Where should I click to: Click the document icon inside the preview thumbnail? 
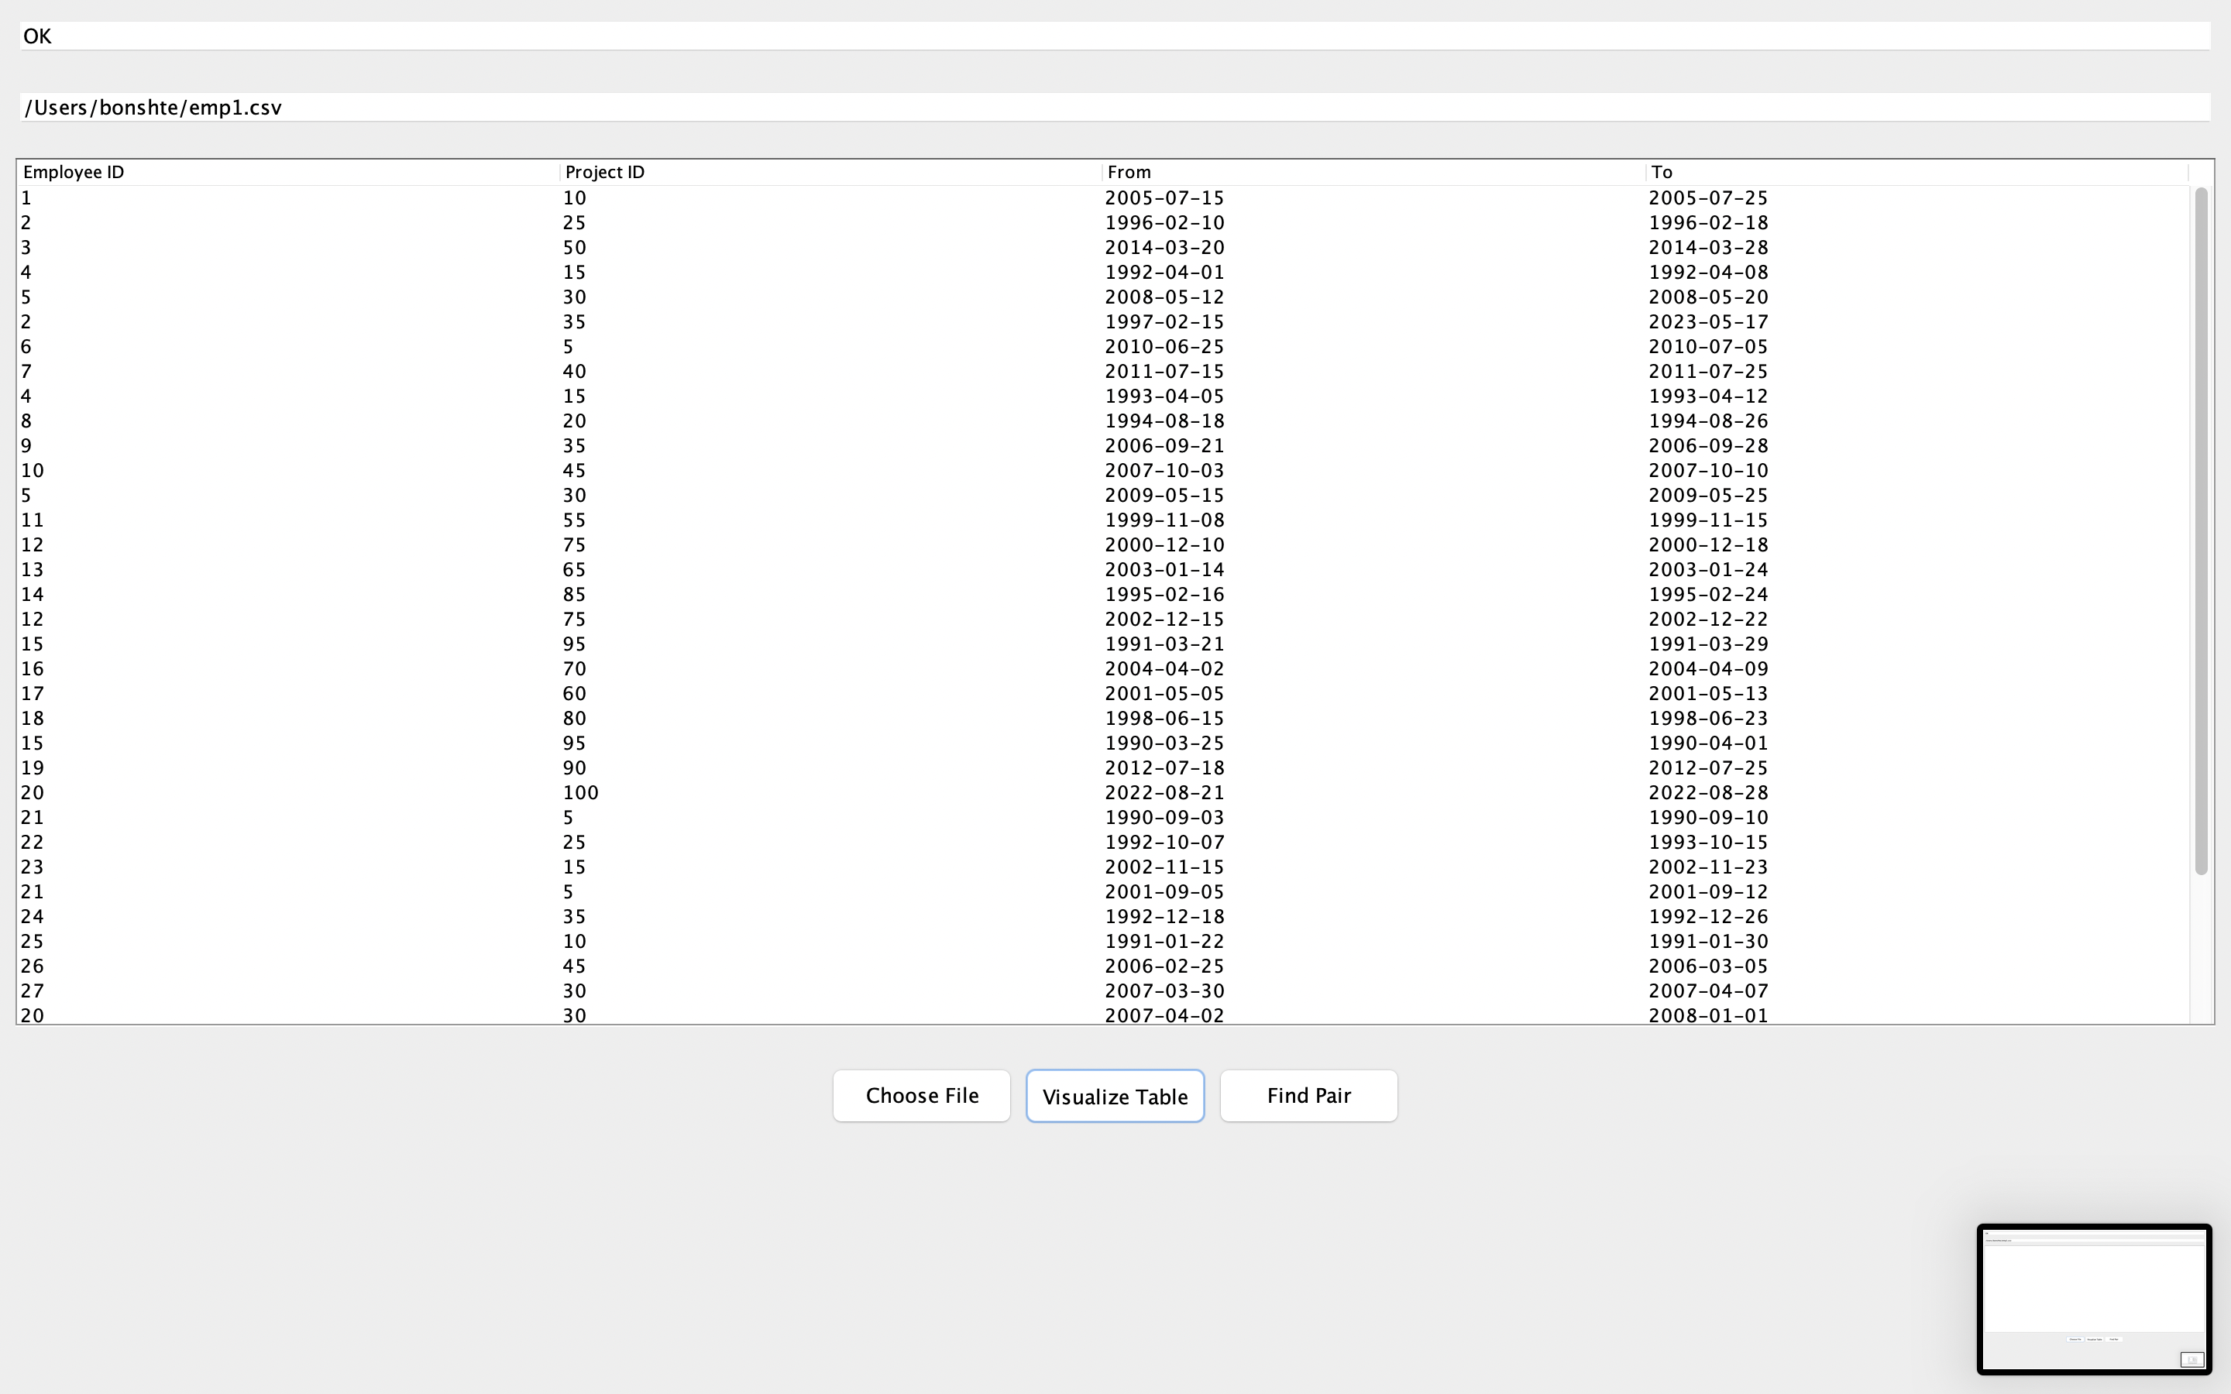2192,1359
